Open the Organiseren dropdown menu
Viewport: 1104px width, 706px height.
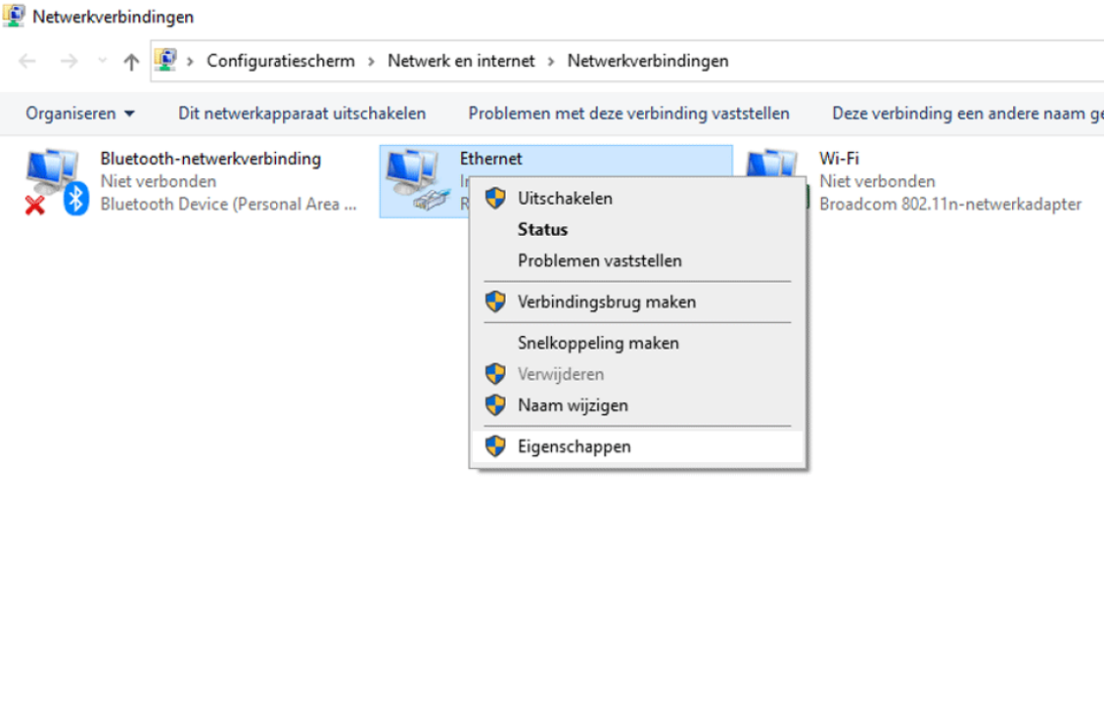80,114
